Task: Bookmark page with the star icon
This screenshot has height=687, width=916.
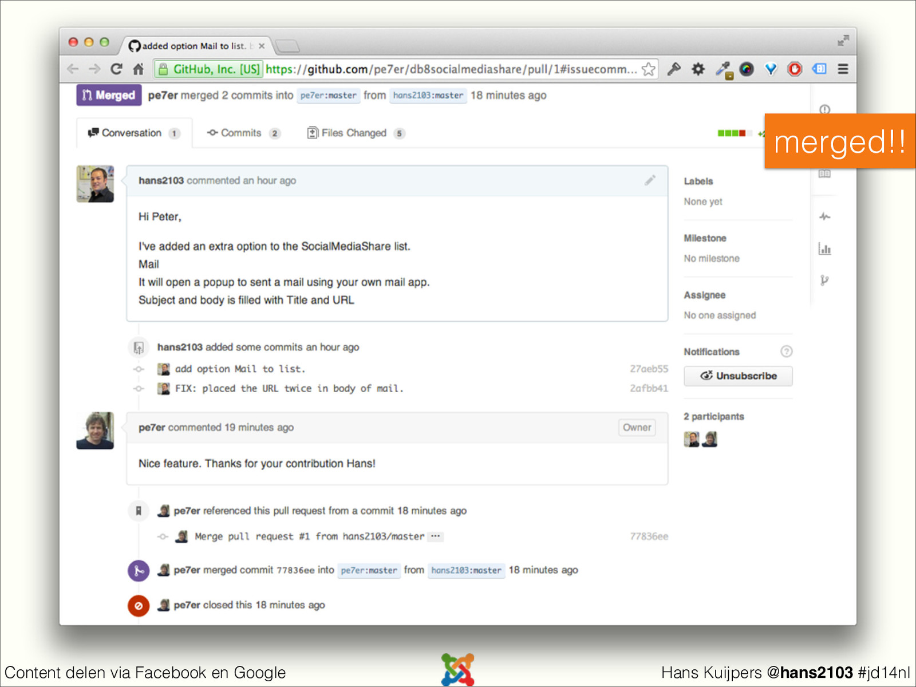Action: point(649,69)
